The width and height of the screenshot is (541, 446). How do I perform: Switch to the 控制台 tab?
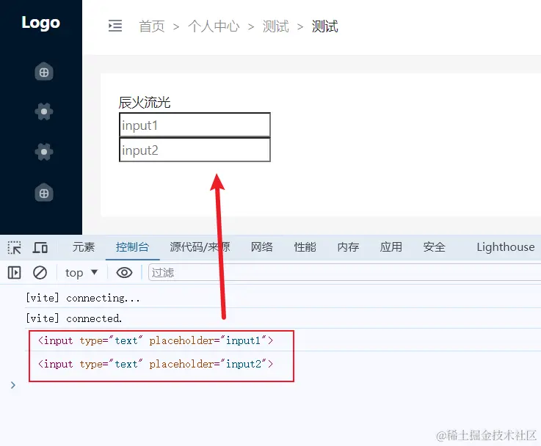(132, 247)
